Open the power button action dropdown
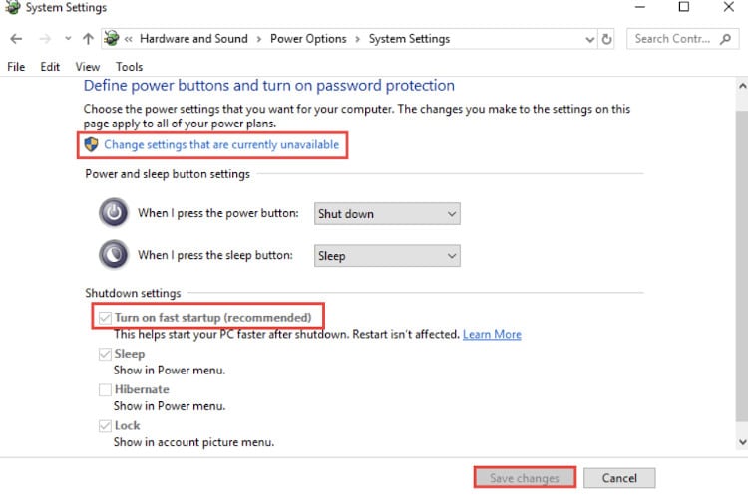 coord(387,213)
